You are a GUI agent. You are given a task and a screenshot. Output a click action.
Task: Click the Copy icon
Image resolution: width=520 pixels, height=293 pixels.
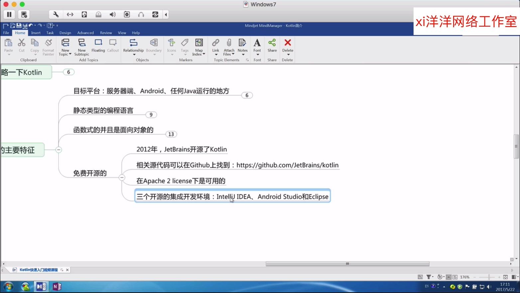click(x=35, y=42)
